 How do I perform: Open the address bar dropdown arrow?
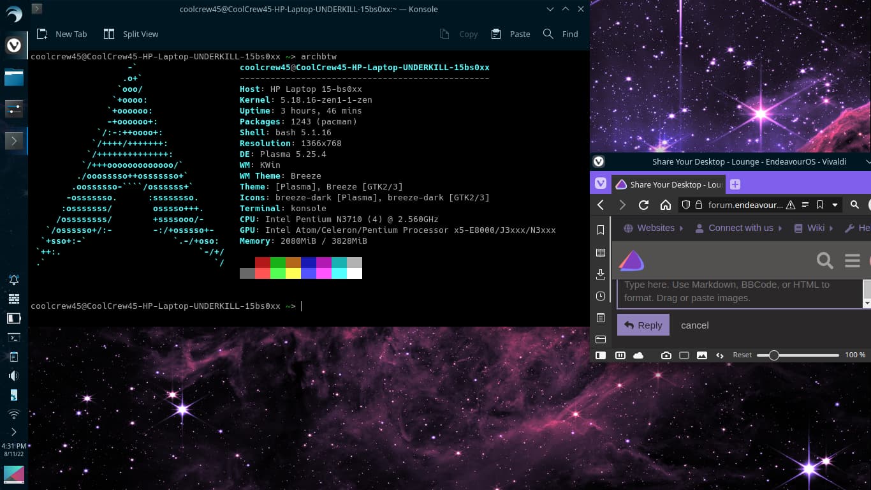835,205
